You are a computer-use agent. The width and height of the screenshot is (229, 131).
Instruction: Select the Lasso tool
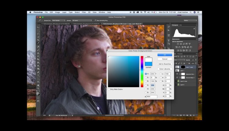(x=38, y=34)
